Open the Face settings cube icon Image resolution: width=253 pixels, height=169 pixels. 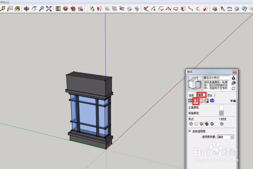pyautogui.click(x=196, y=101)
